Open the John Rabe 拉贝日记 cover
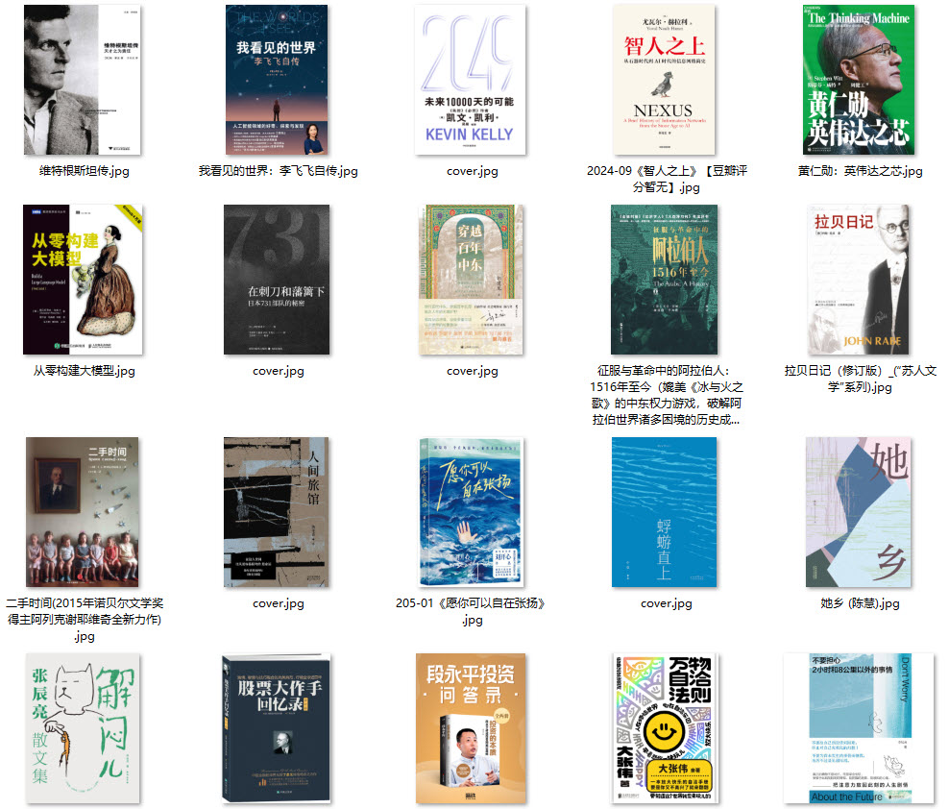Screen dimensions: 949x809 pos(858,278)
